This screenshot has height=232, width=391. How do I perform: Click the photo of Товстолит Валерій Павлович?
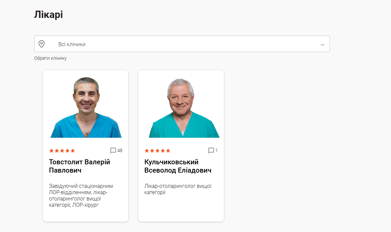[x=86, y=108]
